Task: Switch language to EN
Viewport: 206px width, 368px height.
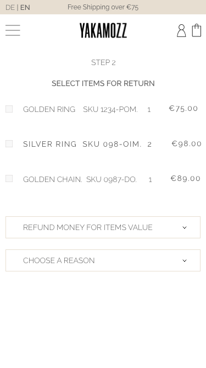Action: pyautogui.click(x=25, y=8)
